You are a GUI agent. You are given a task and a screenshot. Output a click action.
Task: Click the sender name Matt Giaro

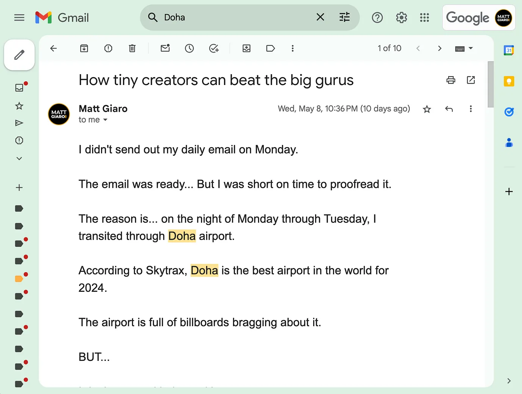click(x=103, y=109)
